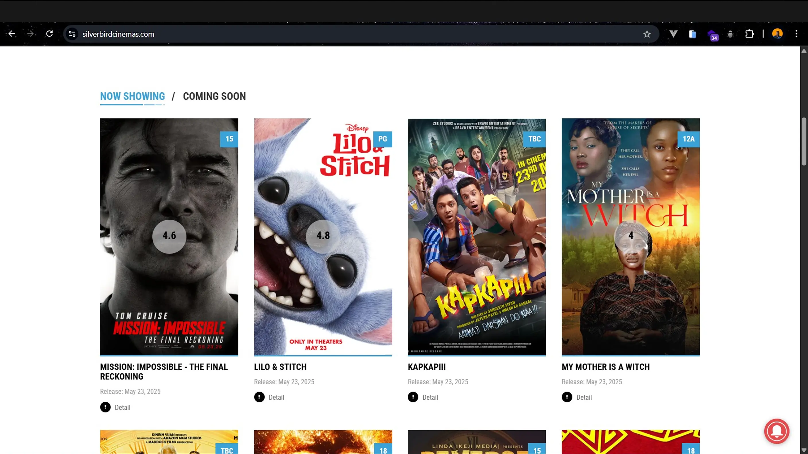Image resolution: width=808 pixels, height=454 pixels.
Task: Reload the page with the refresh icon
Action: tap(50, 34)
